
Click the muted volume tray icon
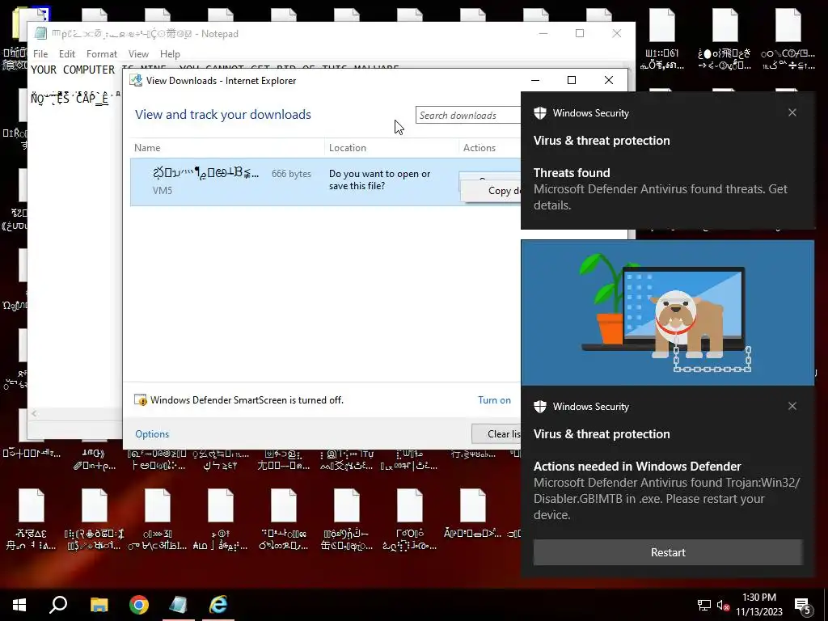point(723,605)
